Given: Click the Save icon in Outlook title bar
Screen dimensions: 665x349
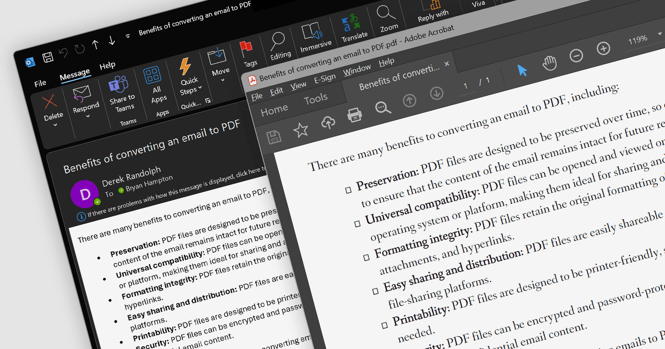Looking at the screenshot, I should click(48, 57).
